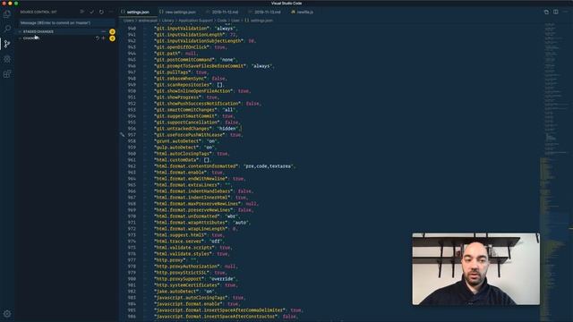This screenshot has height=322, width=573.
Task: Click the commit message input field
Action: 66,22
